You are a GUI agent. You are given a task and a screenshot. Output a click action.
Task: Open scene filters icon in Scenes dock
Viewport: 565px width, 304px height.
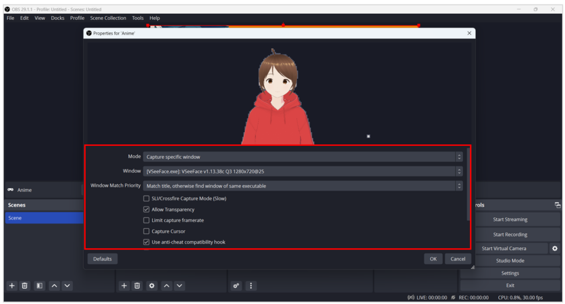(39, 286)
